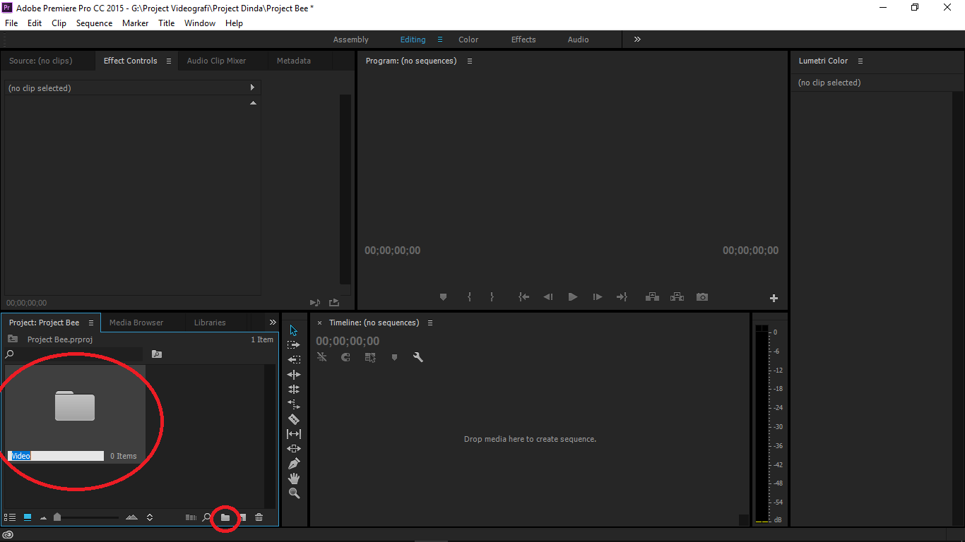Switch to Assembly workspace
This screenshot has width=965, height=542.
pyautogui.click(x=351, y=40)
